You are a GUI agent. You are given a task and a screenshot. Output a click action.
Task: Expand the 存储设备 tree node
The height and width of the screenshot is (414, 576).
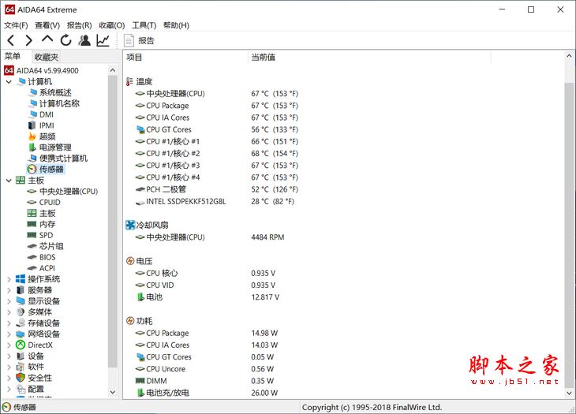[x=9, y=323]
